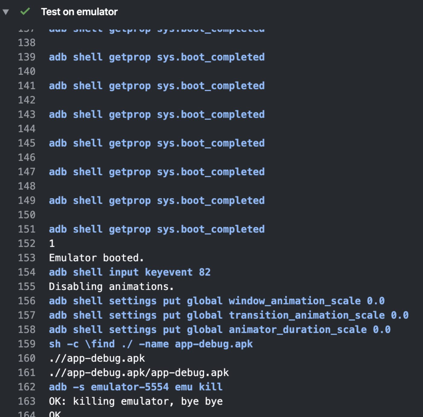Click the adb emu kill command on line 162
The height and width of the screenshot is (417, 423).
tap(135, 387)
